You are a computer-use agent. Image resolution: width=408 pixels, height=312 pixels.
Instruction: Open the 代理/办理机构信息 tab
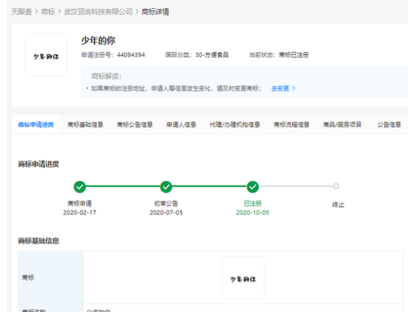click(235, 124)
